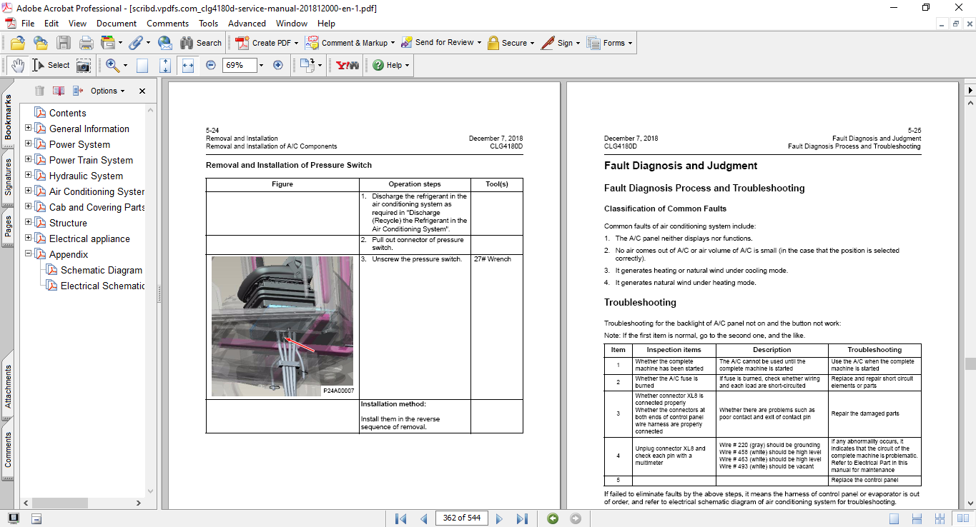This screenshot has height=527, width=976.
Task: Open the zoom percentage dropdown arrow
Action: click(261, 65)
